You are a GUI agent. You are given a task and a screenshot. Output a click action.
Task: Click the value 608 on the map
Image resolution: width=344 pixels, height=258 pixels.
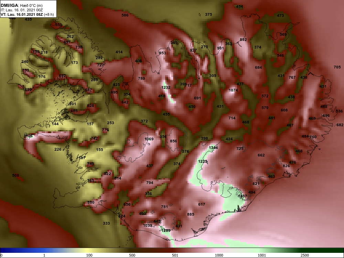click(x=284, y=110)
